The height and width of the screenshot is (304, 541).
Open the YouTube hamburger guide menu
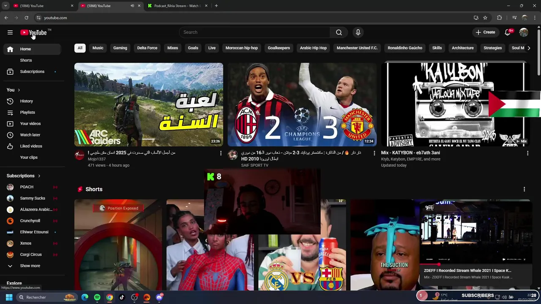pyautogui.click(x=10, y=32)
